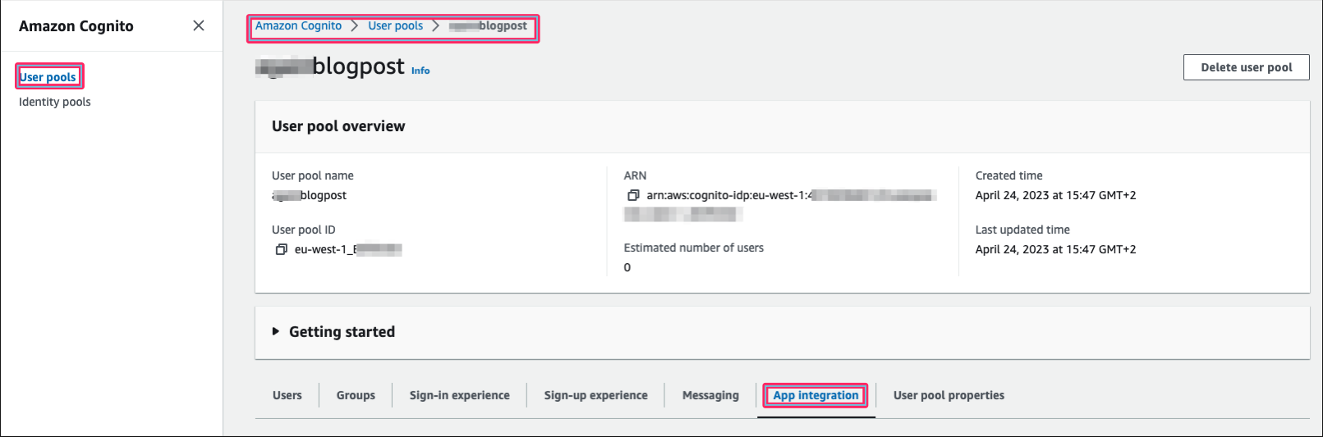The image size is (1323, 437).
Task: Close the Amazon Cognito side navigation panel
Action: tap(199, 25)
